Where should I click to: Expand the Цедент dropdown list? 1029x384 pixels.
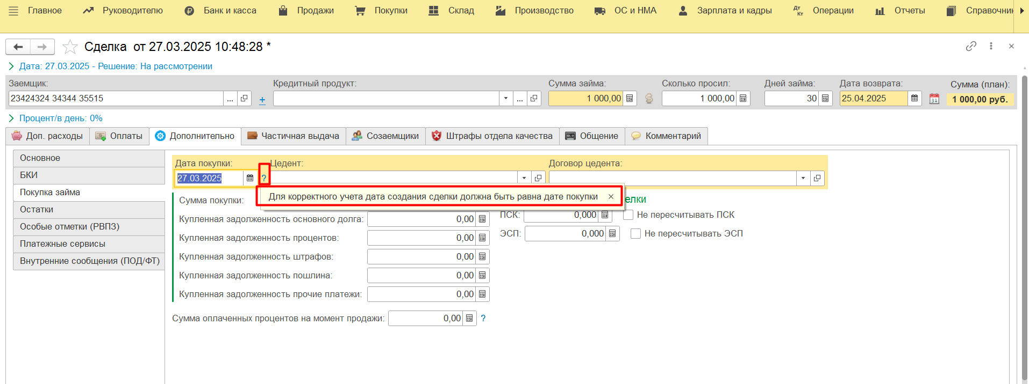pos(524,178)
